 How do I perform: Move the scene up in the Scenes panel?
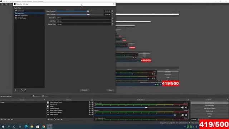[x=9, y=119]
